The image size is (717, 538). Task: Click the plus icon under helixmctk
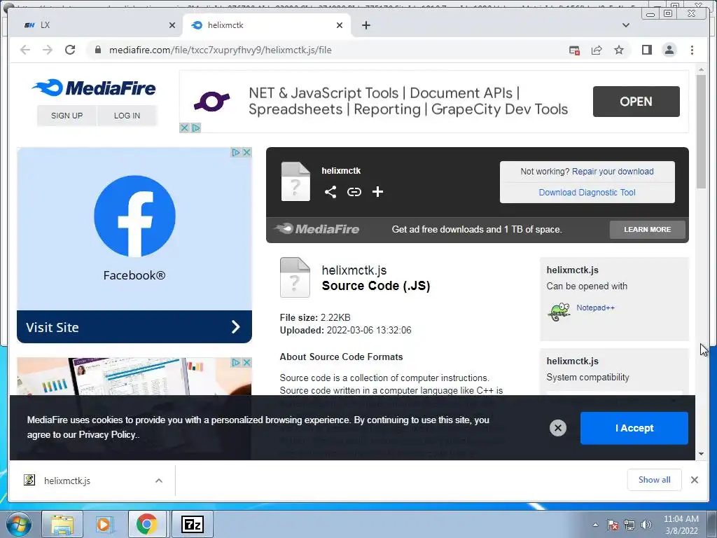tap(377, 192)
